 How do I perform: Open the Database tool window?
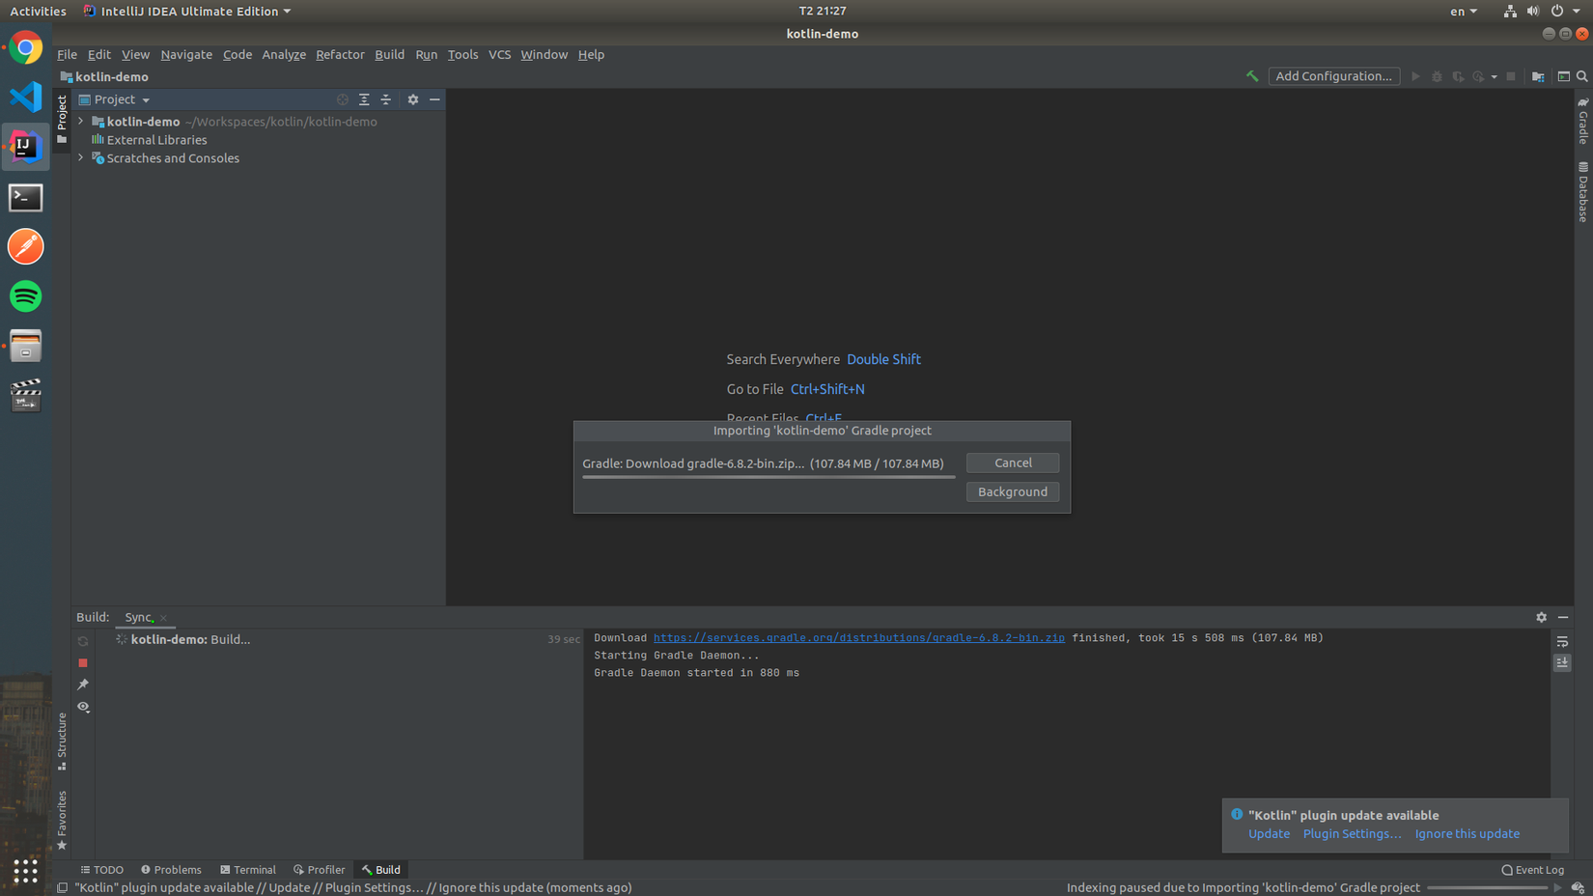coord(1583,192)
